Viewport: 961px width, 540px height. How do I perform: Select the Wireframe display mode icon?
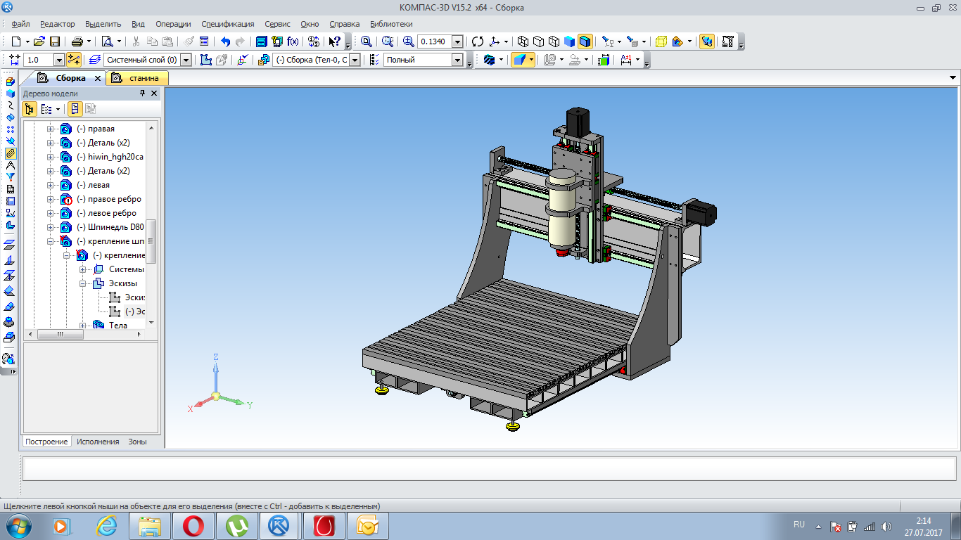pyautogui.click(x=523, y=41)
